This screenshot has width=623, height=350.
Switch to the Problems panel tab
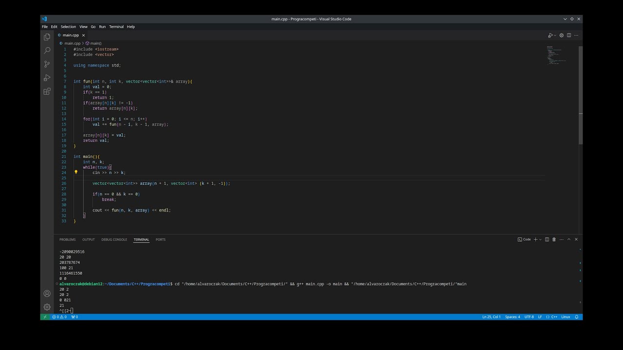coord(68,239)
